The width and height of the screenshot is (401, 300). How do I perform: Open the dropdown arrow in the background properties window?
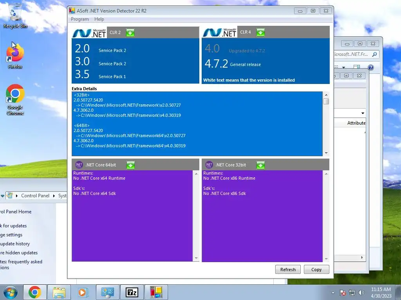click(x=363, y=113)
